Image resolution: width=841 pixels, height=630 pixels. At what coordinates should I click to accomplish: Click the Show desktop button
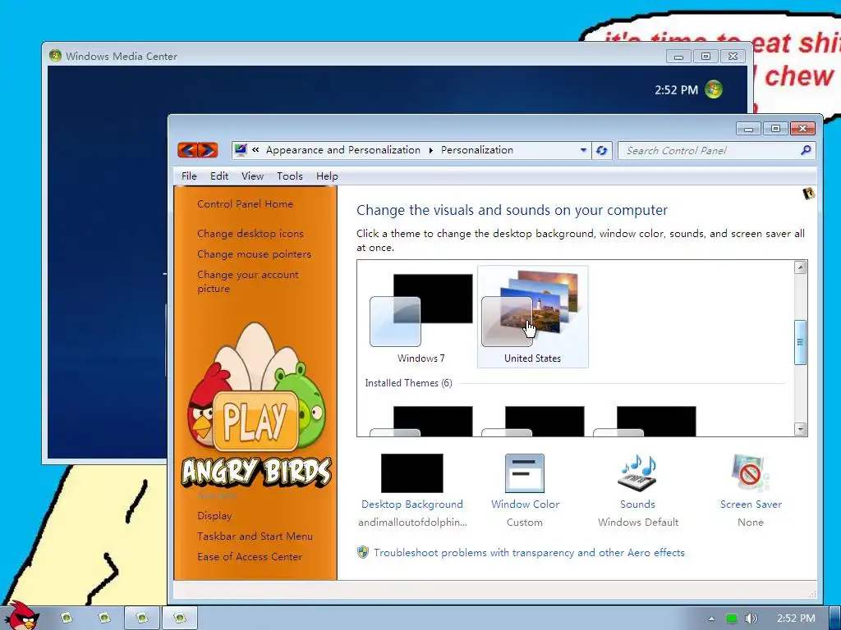click(835, 619)
